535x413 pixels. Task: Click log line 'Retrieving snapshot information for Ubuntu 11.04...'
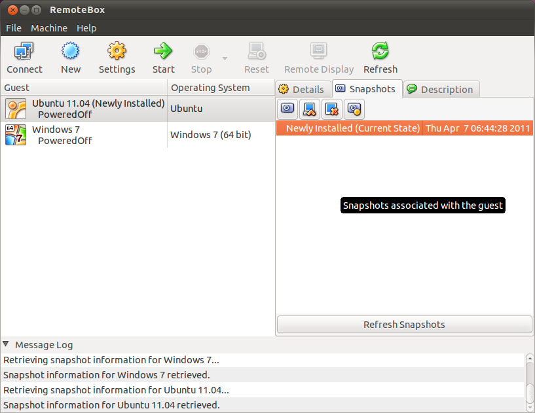pos(263,390)
